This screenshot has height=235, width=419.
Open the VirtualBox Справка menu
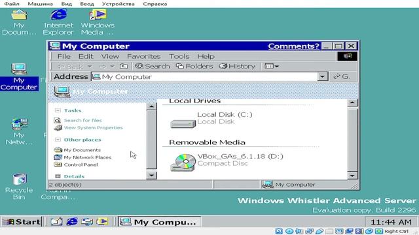pyautogui.click(x=155, y=4)
